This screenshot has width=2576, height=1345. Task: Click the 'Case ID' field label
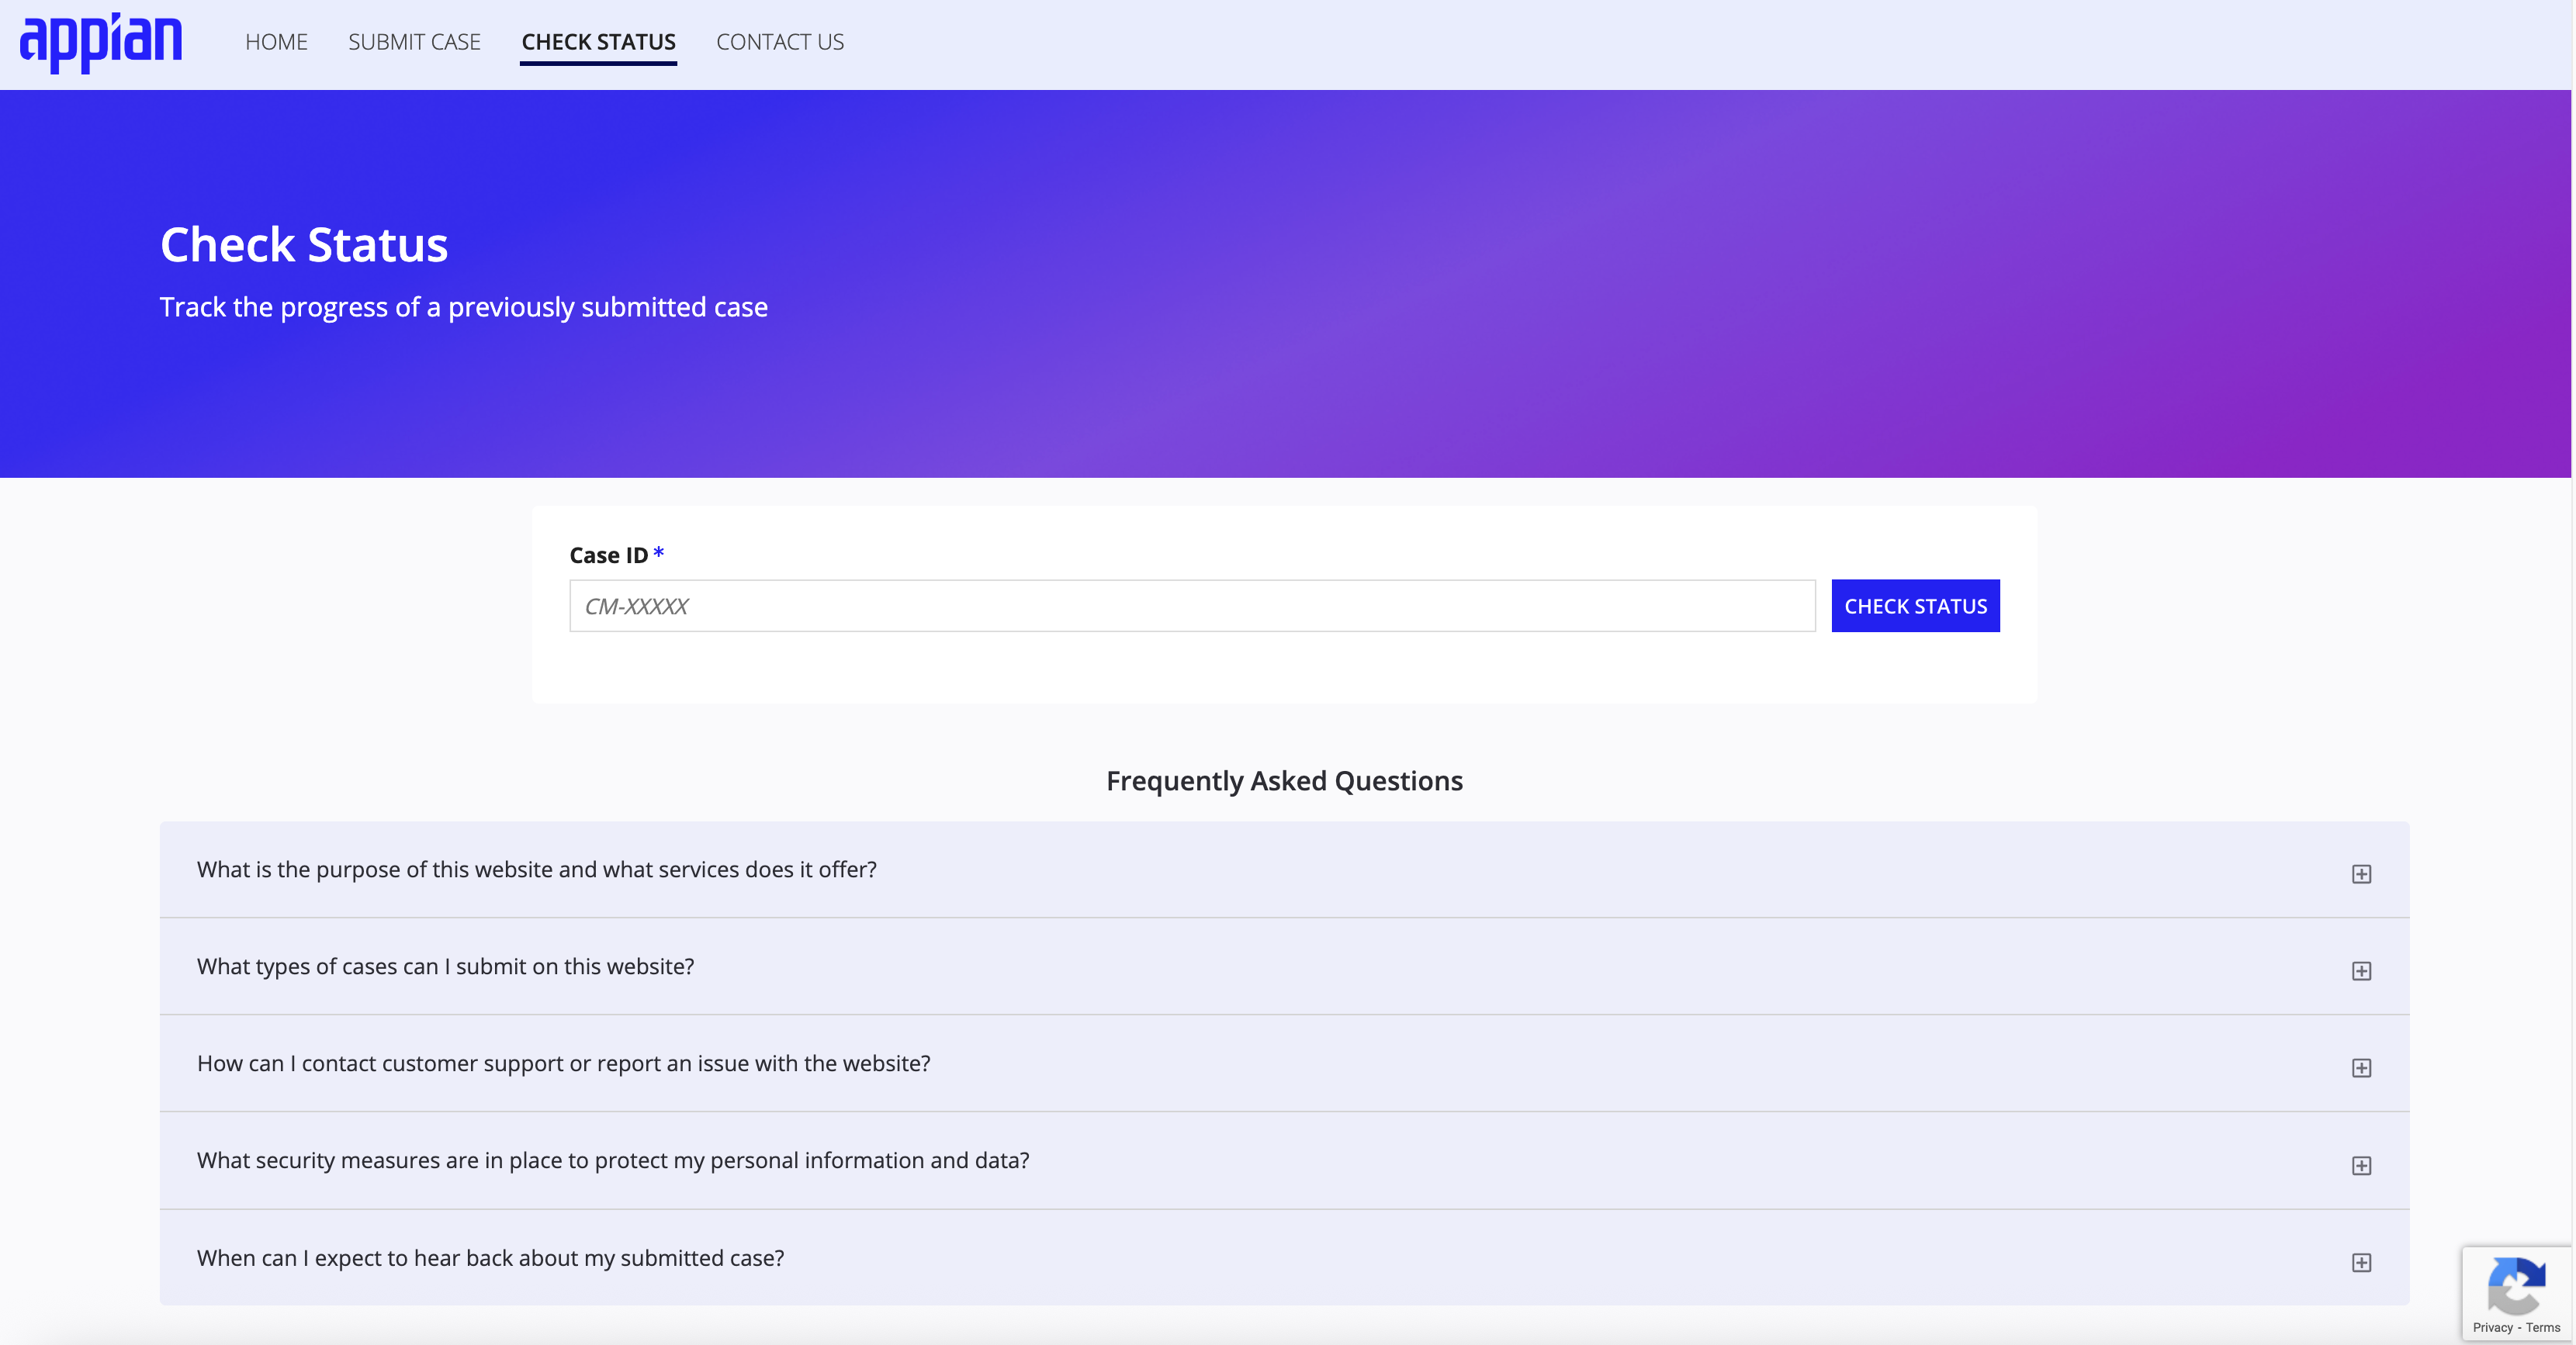(608, 555)
